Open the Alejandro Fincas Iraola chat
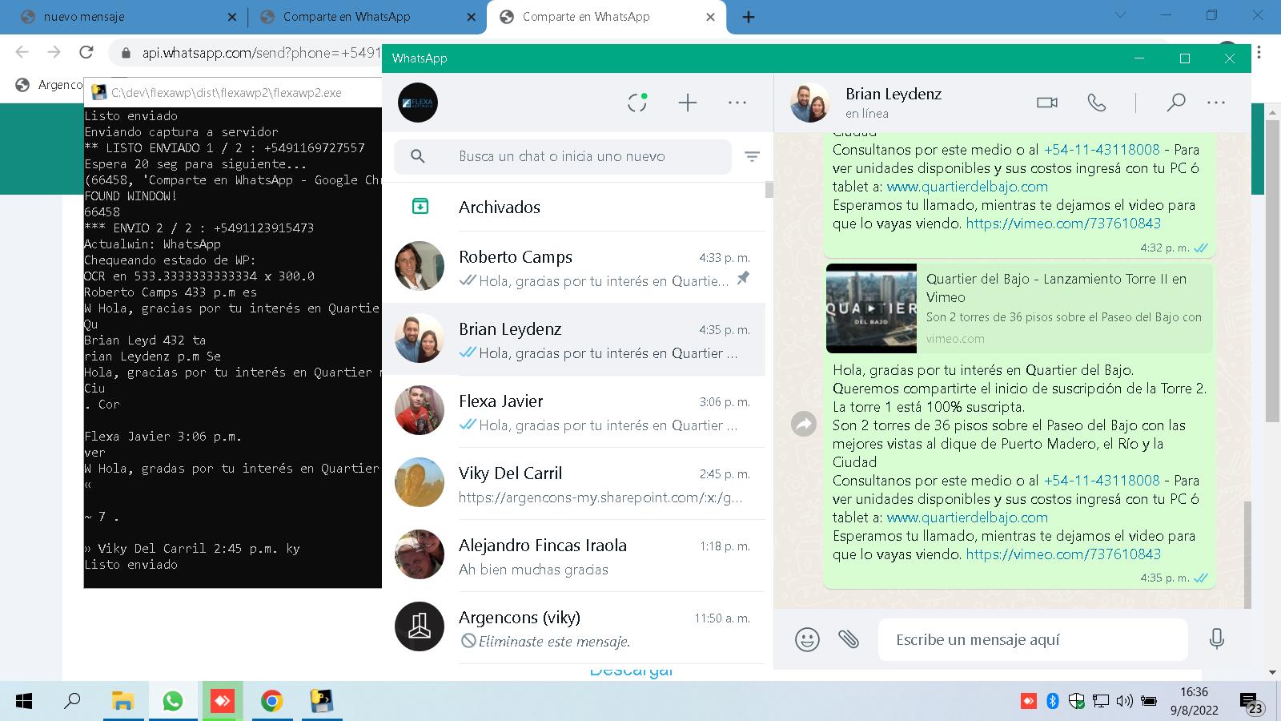Screen dimensions: 1281x721 click(574, 556)
